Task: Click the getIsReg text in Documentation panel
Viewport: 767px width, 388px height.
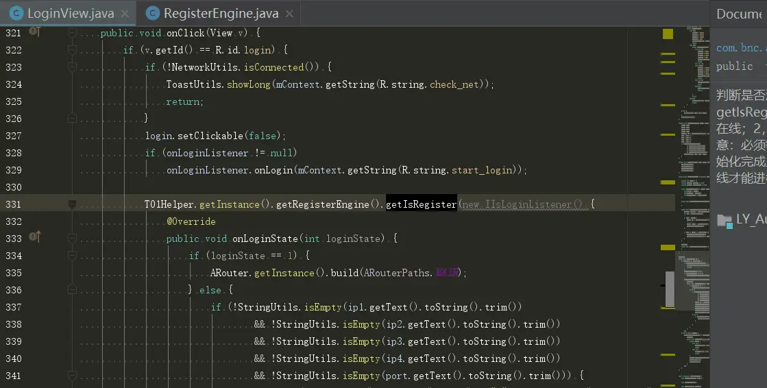Action: pyautogui.click(x=741, y=112)
